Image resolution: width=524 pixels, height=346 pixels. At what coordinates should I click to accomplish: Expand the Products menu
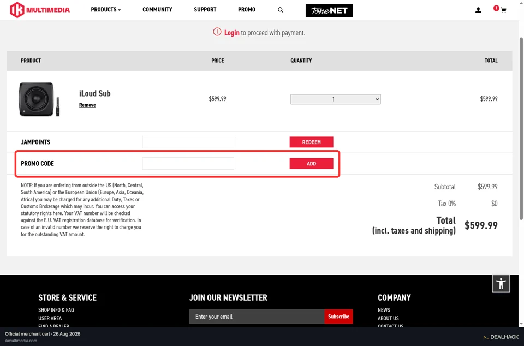click(x=105, y=10)
